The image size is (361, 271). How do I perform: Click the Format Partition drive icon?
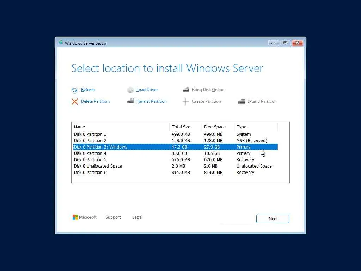130,101
